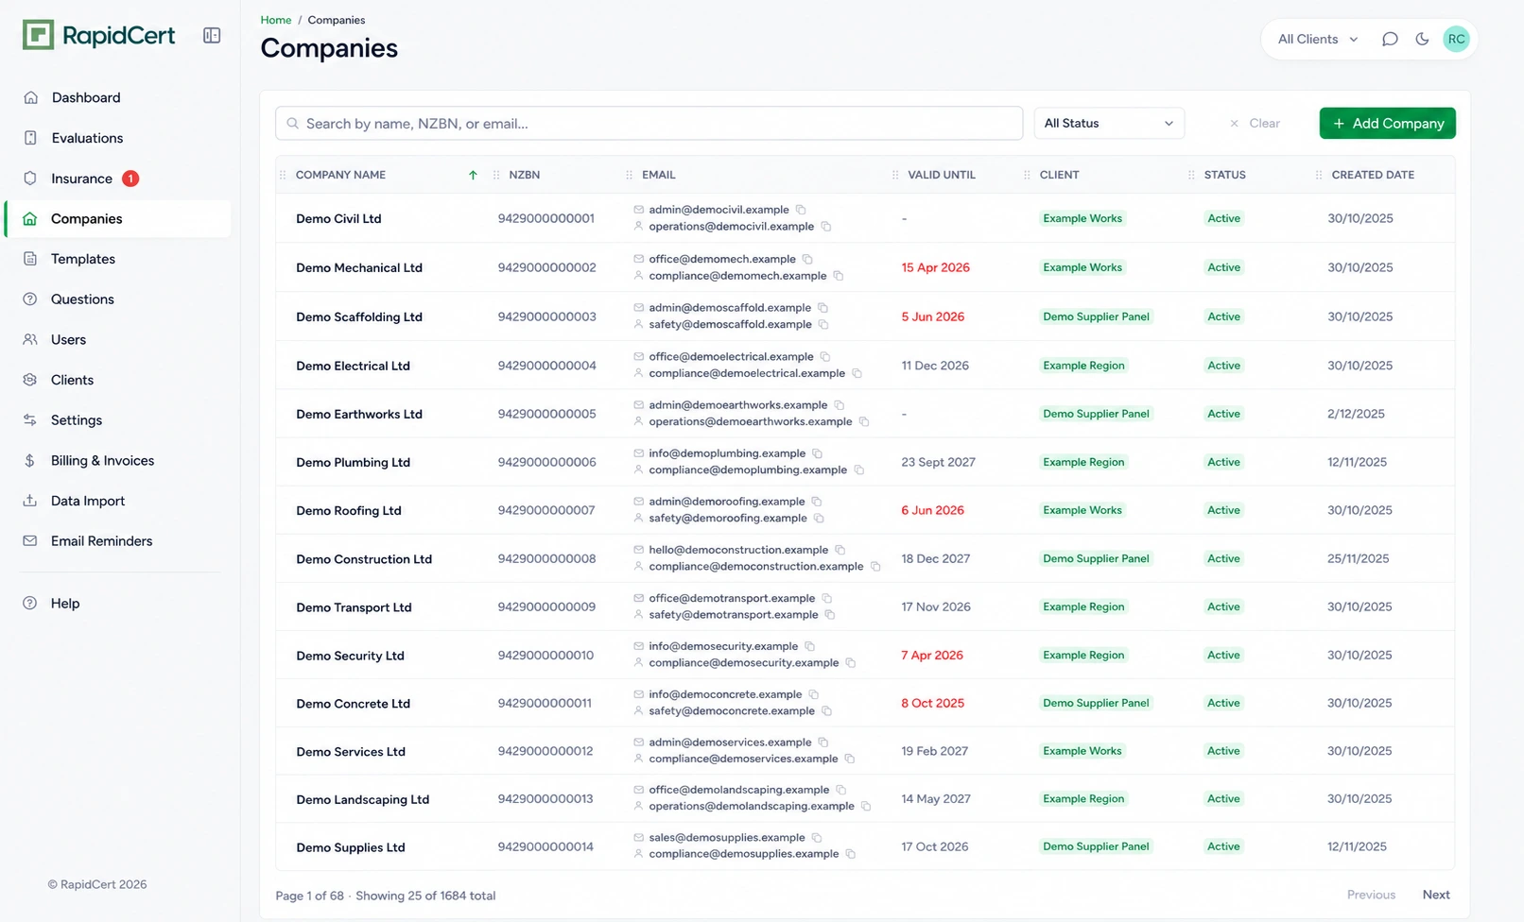Viewport: 1524px width, 922px height.
Task: Copy operations@demolandscaping.example email
Action: point(866,807)
